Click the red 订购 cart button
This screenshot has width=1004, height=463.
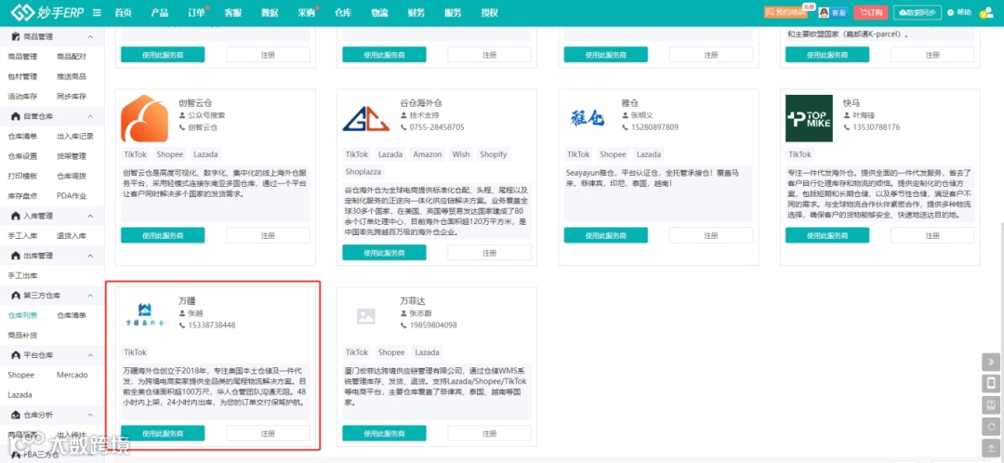tap(871, 12)
